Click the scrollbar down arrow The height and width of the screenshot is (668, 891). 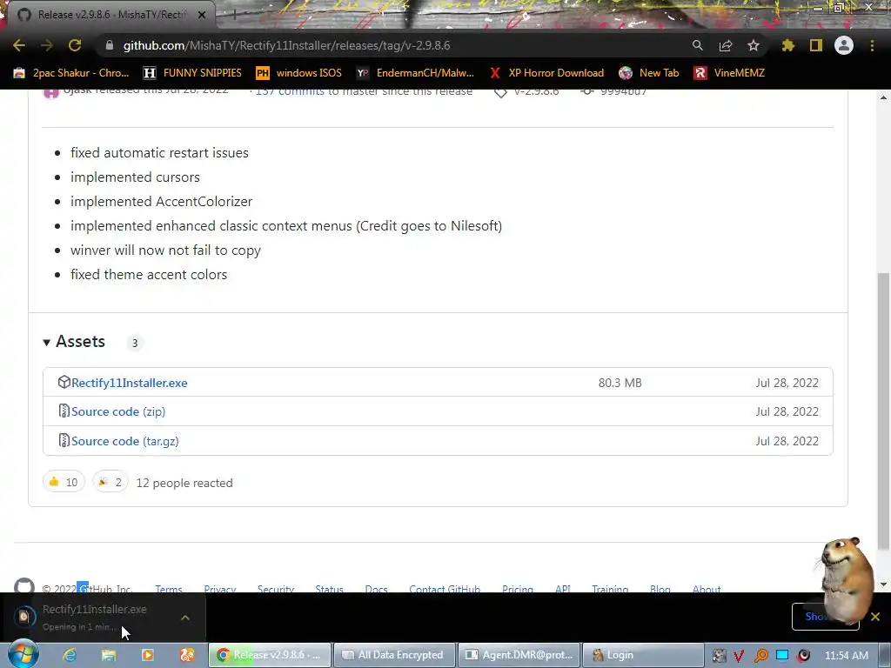883,584
